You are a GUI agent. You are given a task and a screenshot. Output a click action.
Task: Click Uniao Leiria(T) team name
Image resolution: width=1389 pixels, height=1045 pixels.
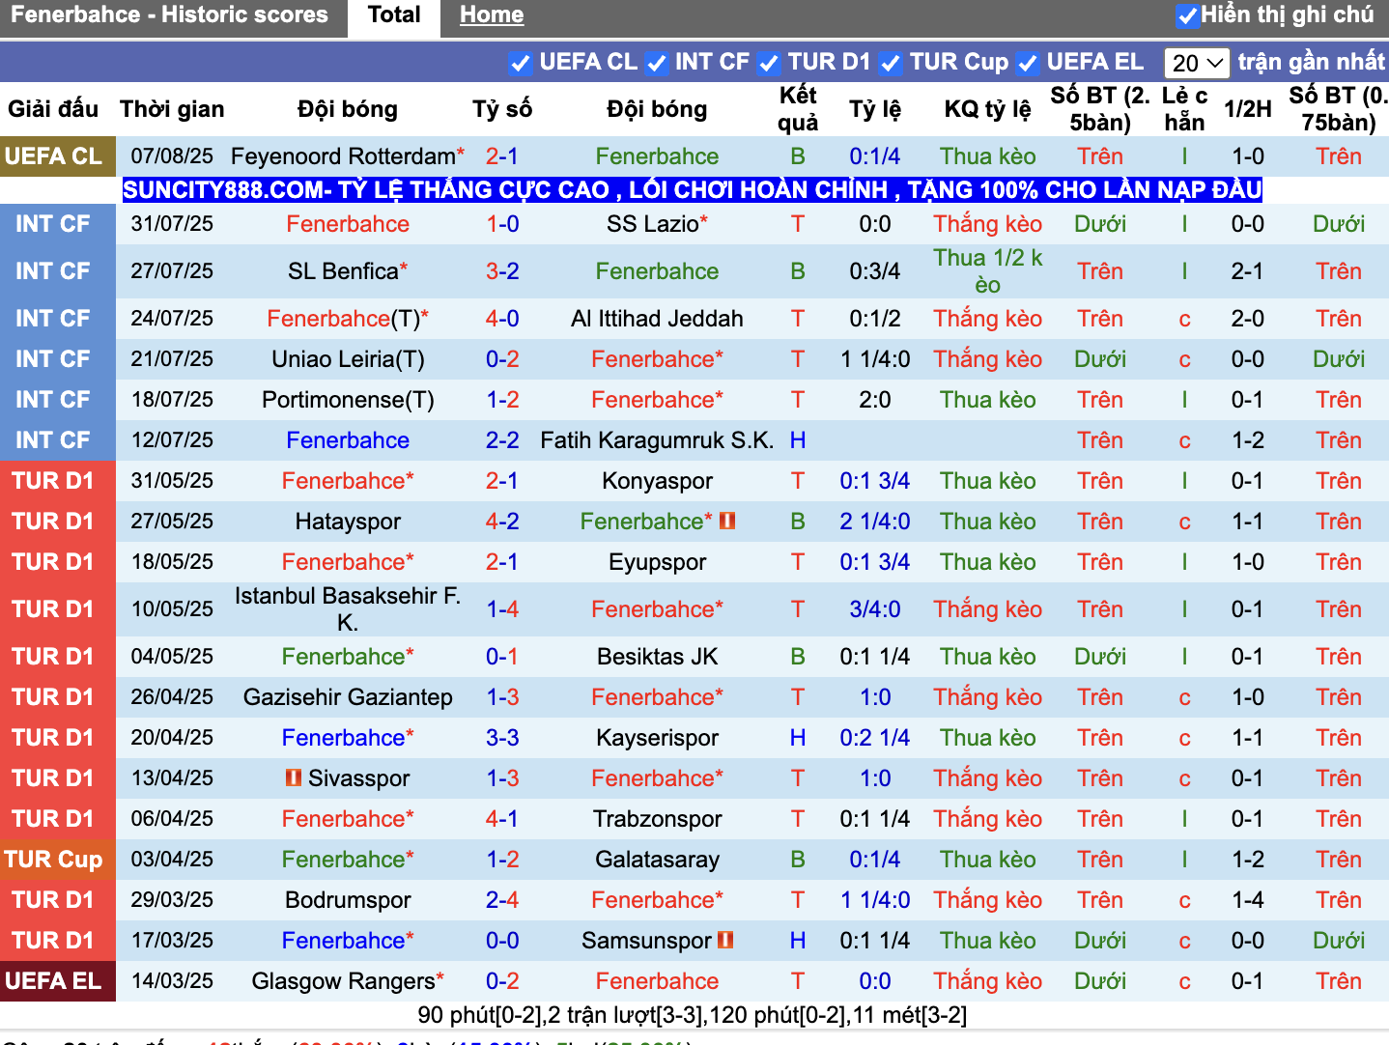(348, 359)
